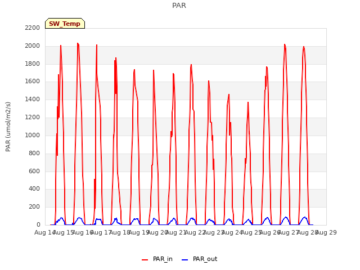Click the lowest PAR_in peak near Aug 25

248,102
